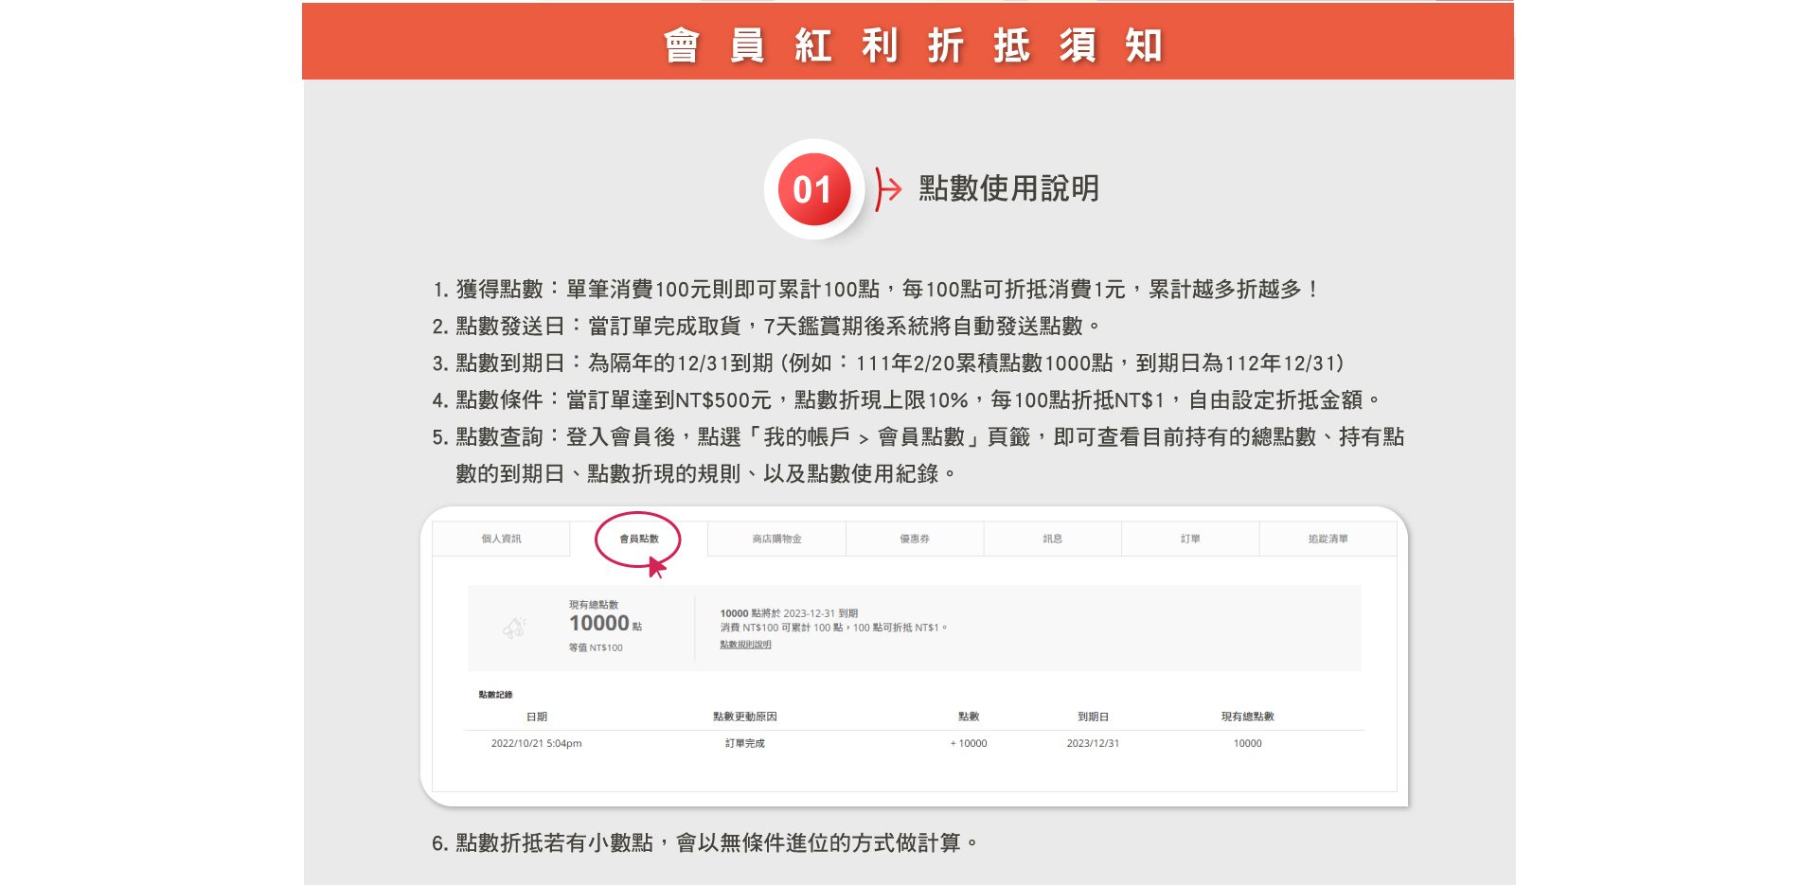The height and width of the screenshot is (885, 1818).
Task: Select the 訂單完成 record entry
Action: click(x=744, y=743)
